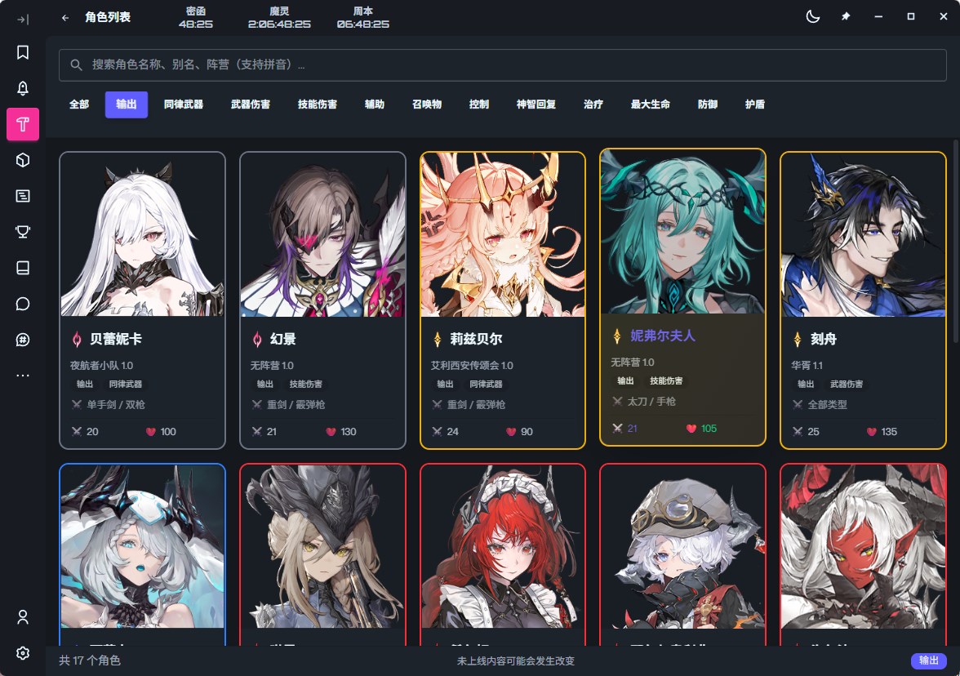
Task: Select the 全部 filter tab
Action: pos(79,105)
